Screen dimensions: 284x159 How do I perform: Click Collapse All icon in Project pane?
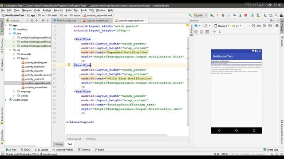(x=36, y=21)
